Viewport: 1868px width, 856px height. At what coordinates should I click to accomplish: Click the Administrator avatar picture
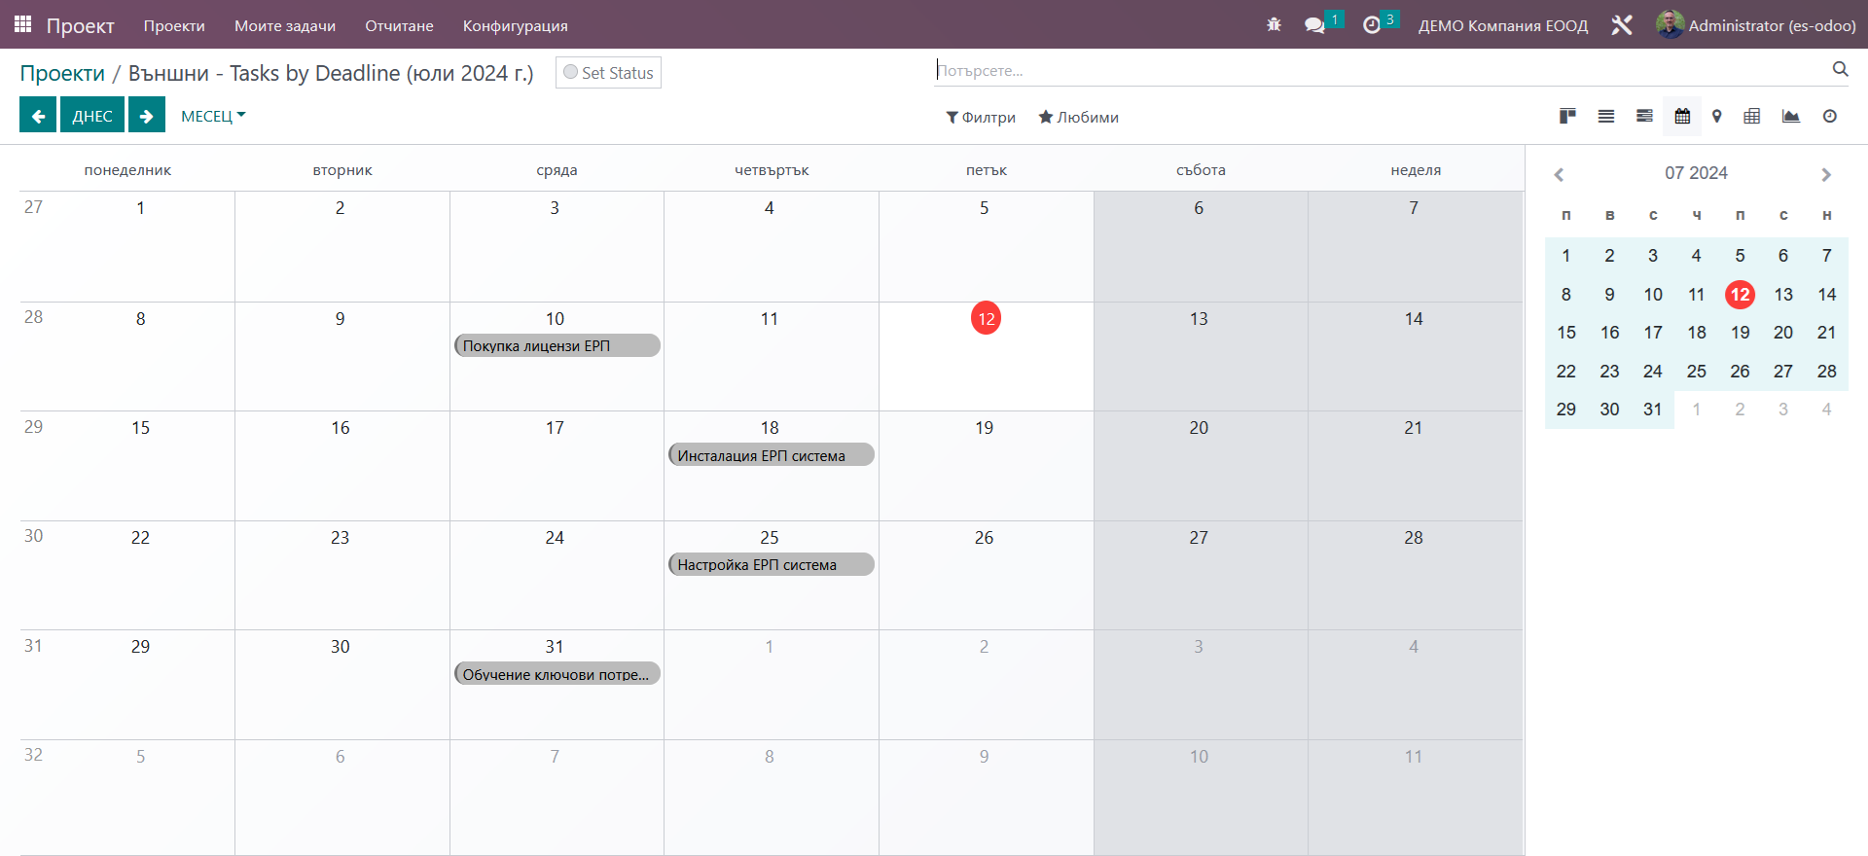click(x=1670, y=25)
